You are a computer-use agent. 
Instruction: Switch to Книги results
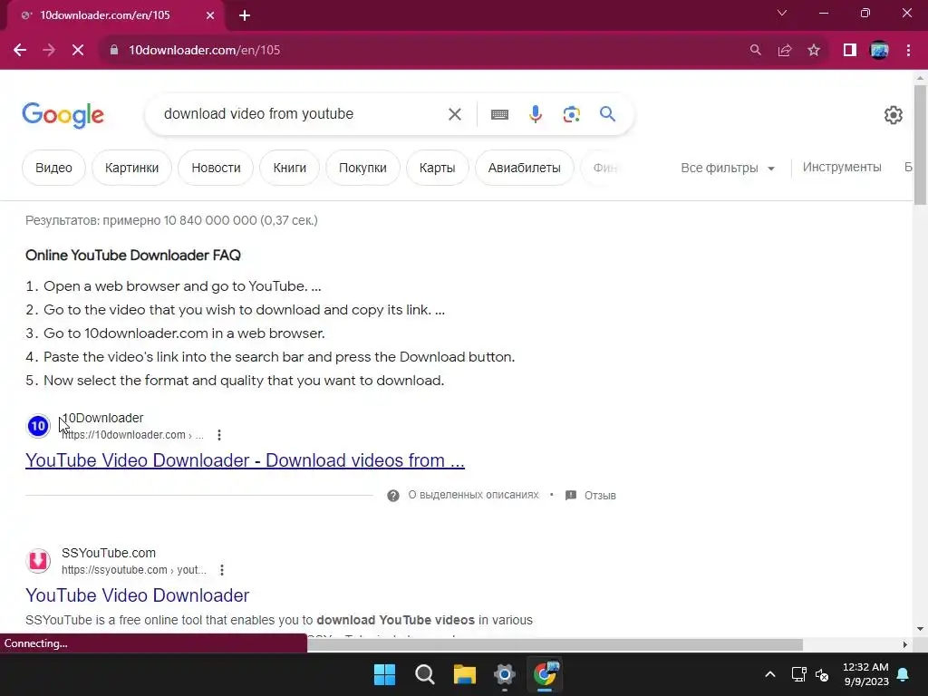click(289, 168)
